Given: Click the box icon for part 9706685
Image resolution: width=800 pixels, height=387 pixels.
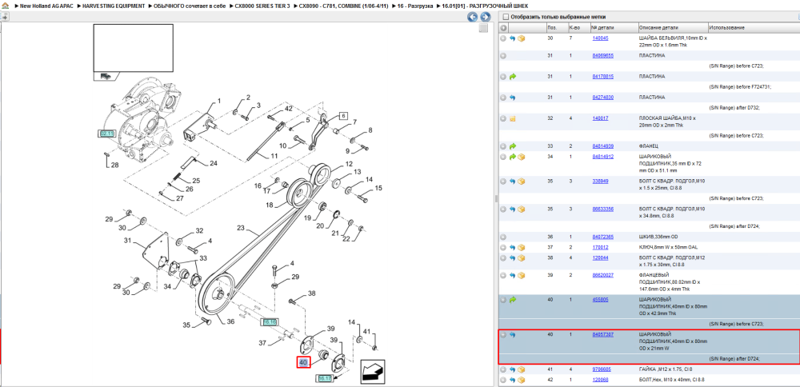Looking at the screenshot, I should pos(522,369).
